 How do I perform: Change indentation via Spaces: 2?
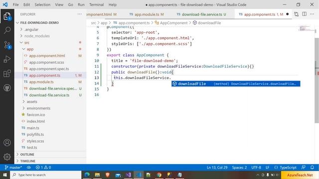point(239,168)
